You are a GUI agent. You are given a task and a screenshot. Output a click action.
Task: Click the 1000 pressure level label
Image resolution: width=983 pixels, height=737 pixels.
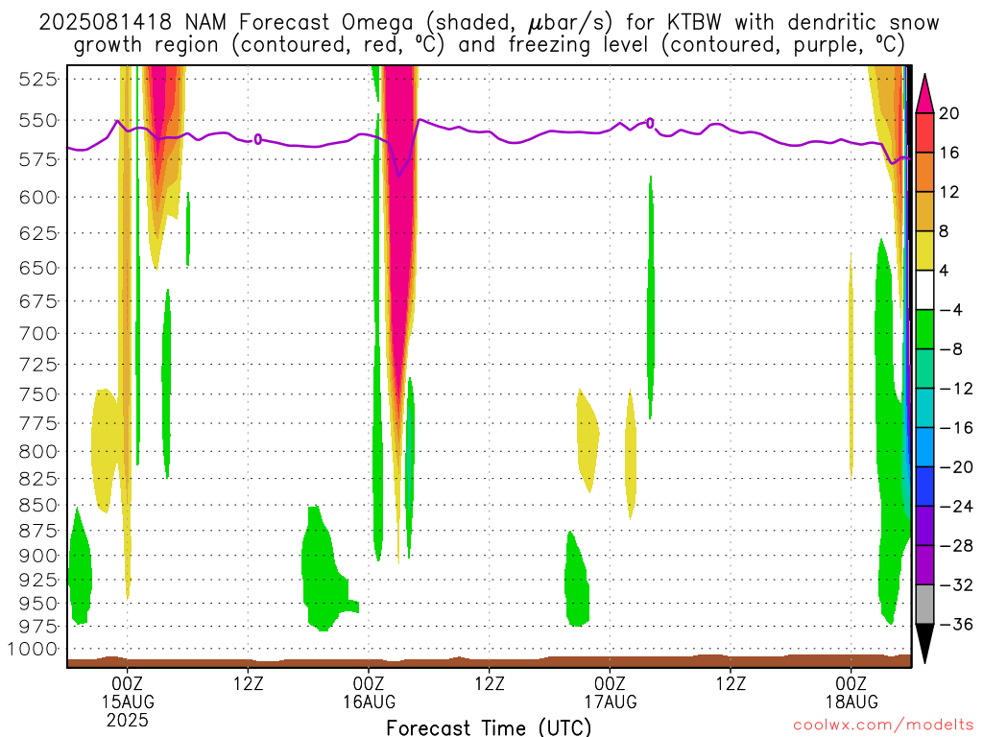tap(33, 650)
